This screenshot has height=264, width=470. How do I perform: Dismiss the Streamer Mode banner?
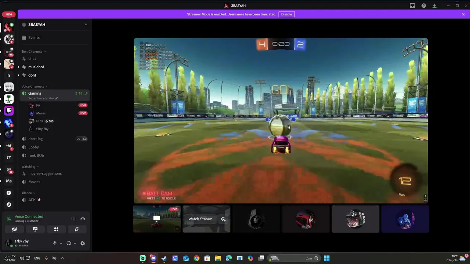463,14
